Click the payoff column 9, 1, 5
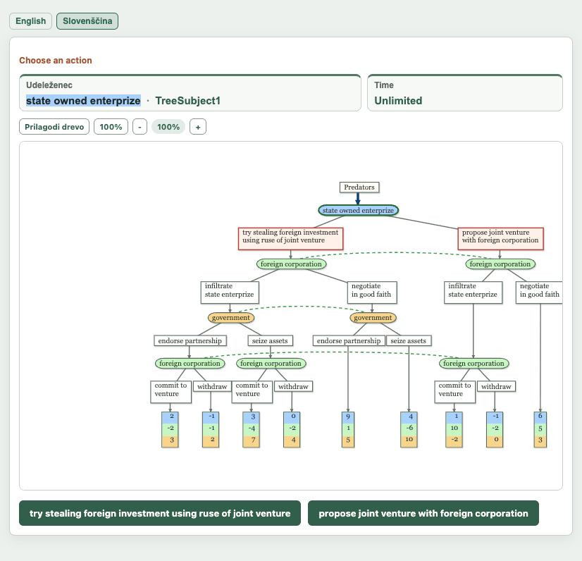The image size is (582, 561). click(x=348, y=429)
